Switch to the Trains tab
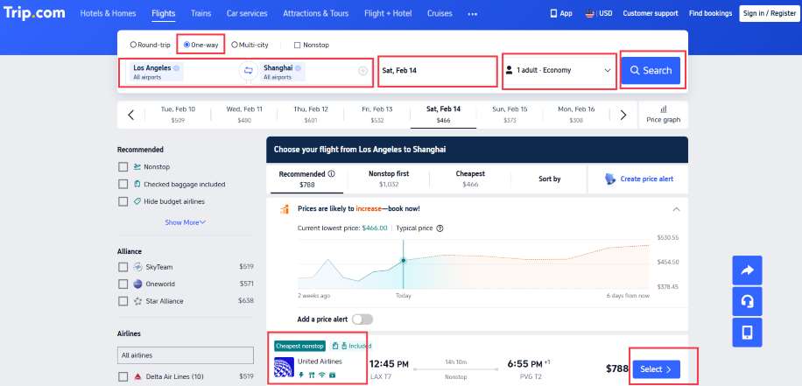802x386 pixels. pyautogui.click(x=200, y=14)
